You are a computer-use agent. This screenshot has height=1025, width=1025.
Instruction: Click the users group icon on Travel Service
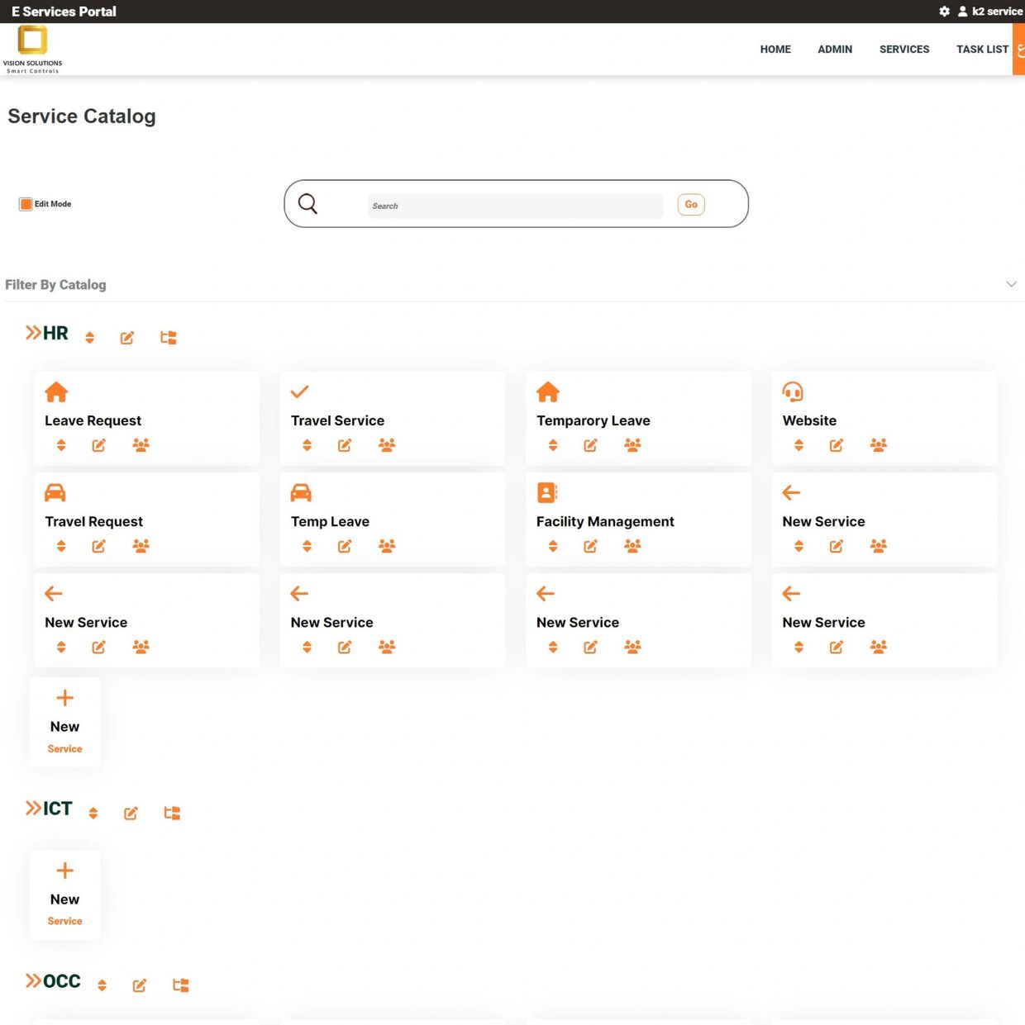point(386,446)
